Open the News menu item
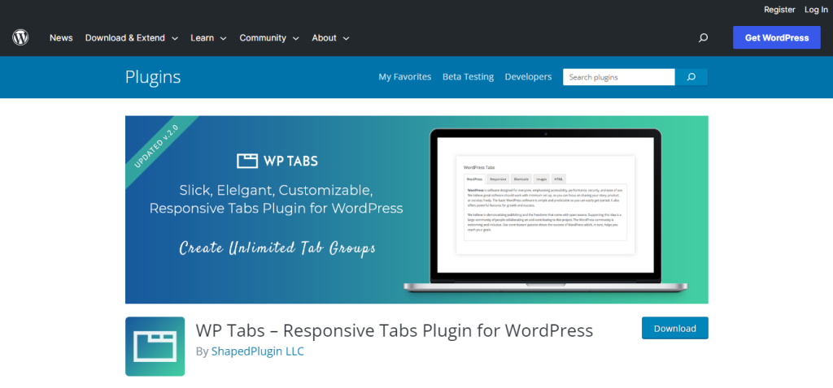The width and height of the screenshot is (833, 388). (x=61, y=37)
